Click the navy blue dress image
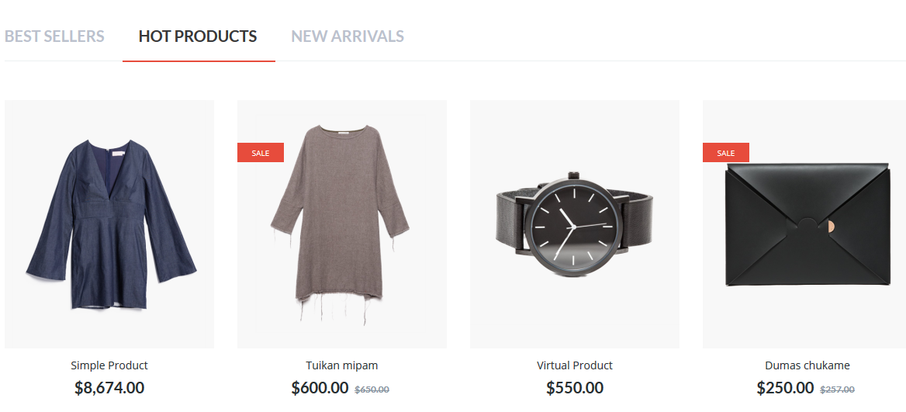Viewport: 906px width, 412px height. [109, 224]
